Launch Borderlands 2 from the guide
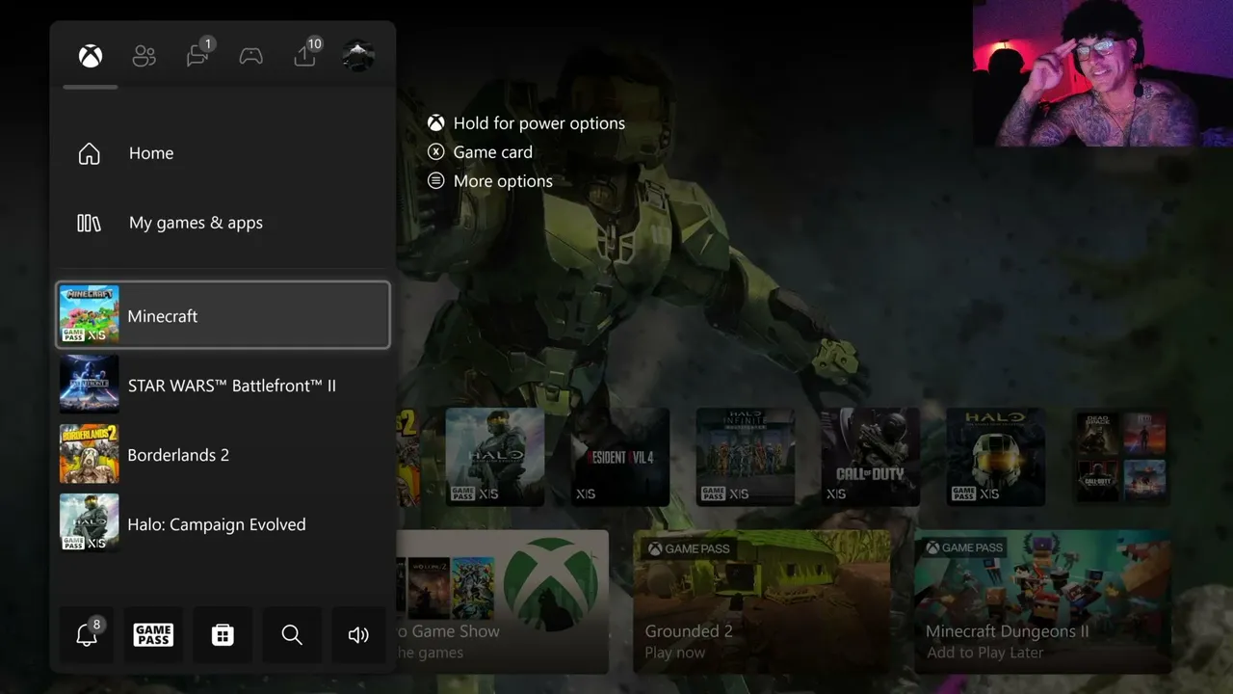This screenshot has width=1233, height=694. click(x=223, y=455)
